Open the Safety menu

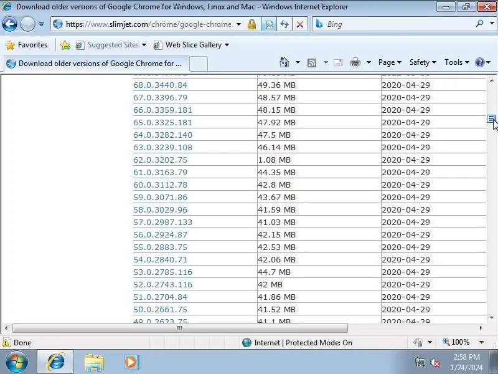423,62
